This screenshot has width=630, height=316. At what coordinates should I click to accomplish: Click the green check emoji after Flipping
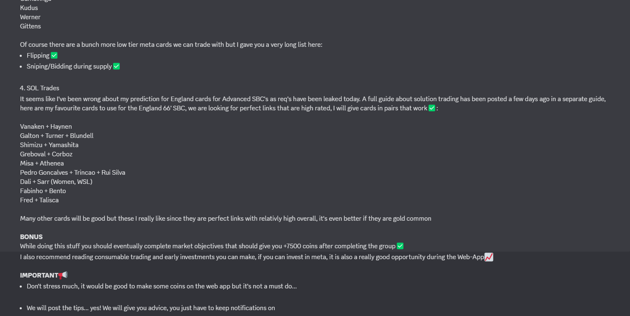[54, 55]
